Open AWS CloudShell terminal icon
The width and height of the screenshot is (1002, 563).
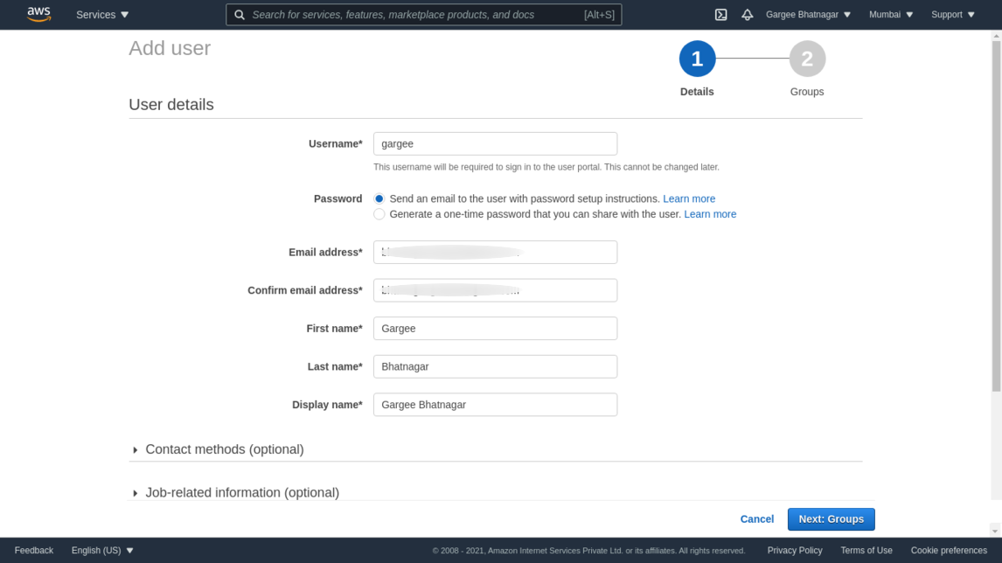(720, 15)
